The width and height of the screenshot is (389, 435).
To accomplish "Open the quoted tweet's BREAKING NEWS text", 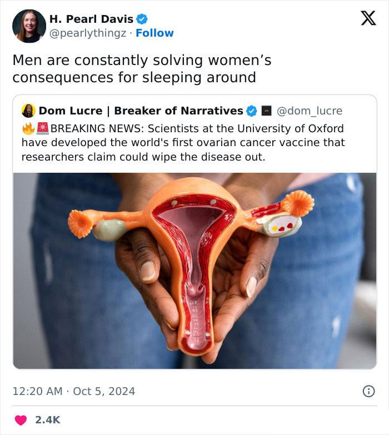I will pyautogui.click(x=183, y=143).
